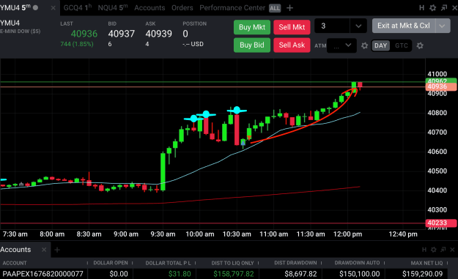Click Buy Mkt button
458x279 pixels.
[x=252, y=27]
